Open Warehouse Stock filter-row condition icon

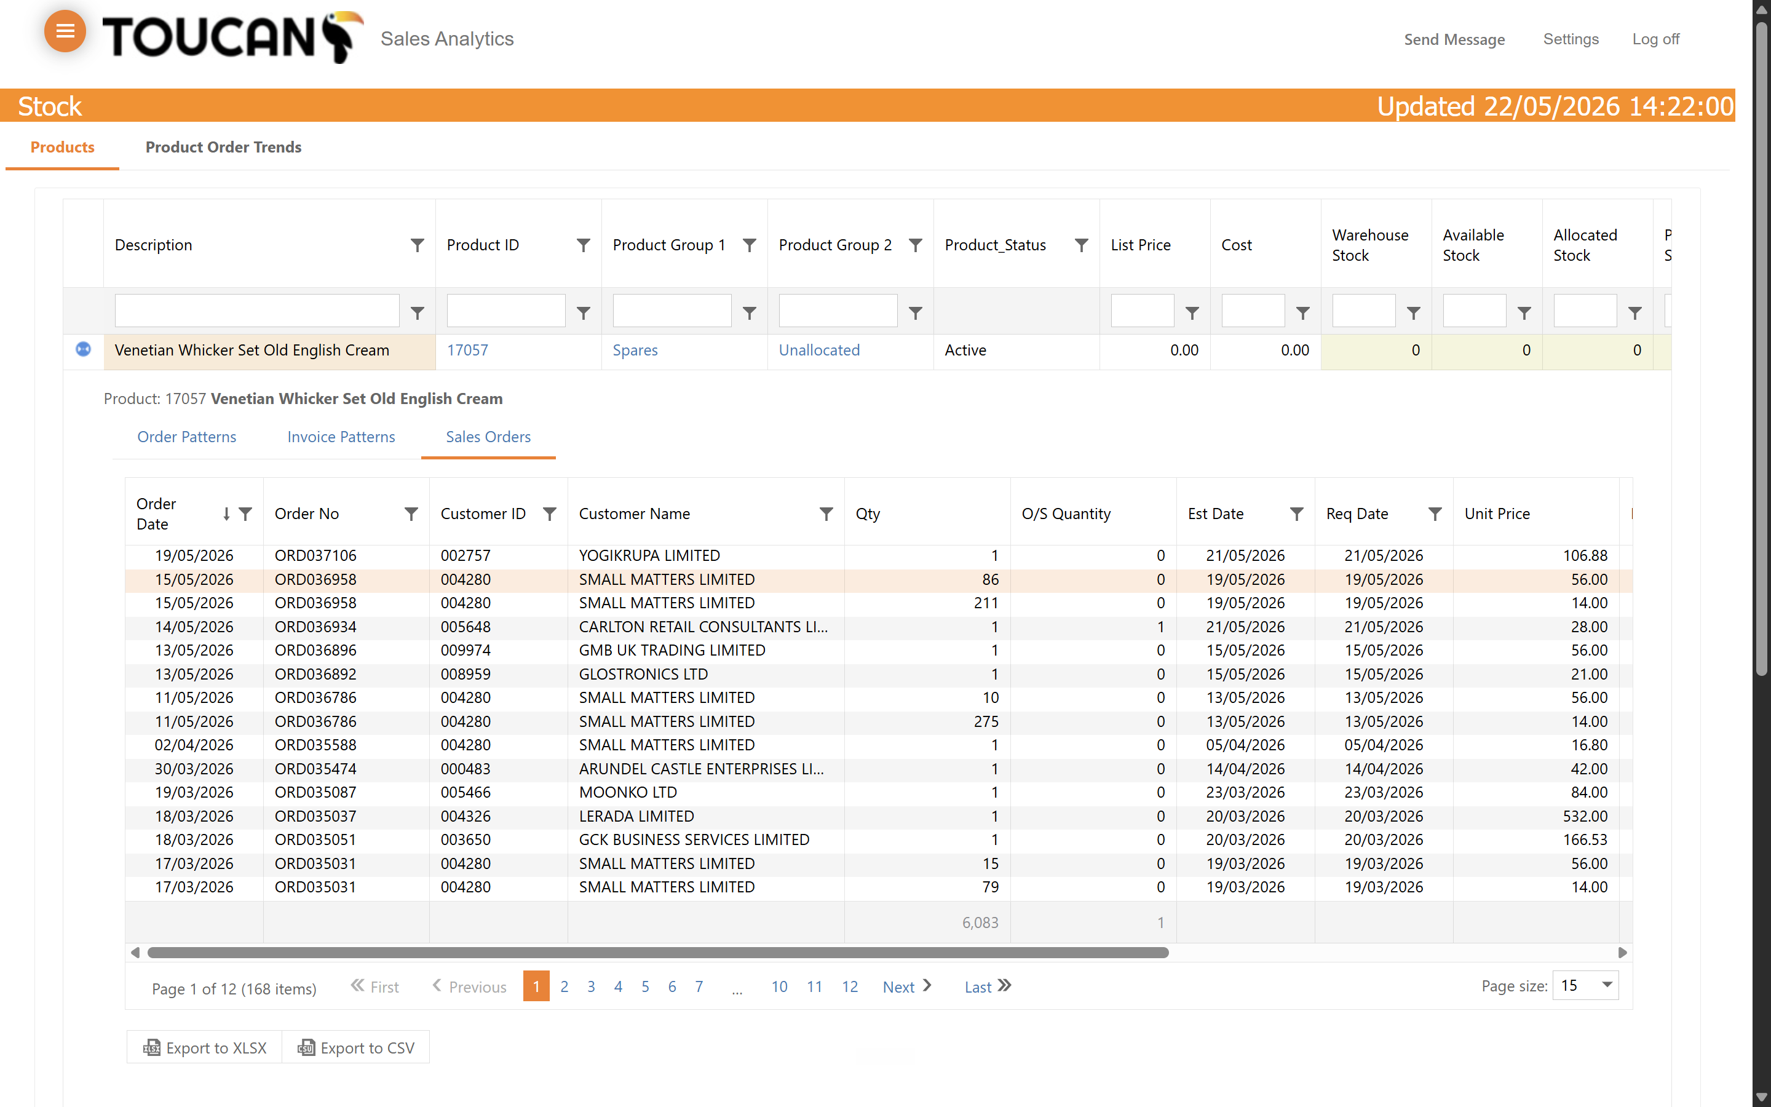[1414, 312]
